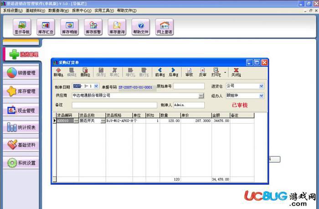Go to previous order with 前单
319x209 pixels.
(160, 72)
